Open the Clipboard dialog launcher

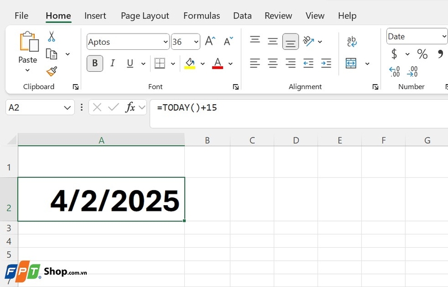point(76,87)
